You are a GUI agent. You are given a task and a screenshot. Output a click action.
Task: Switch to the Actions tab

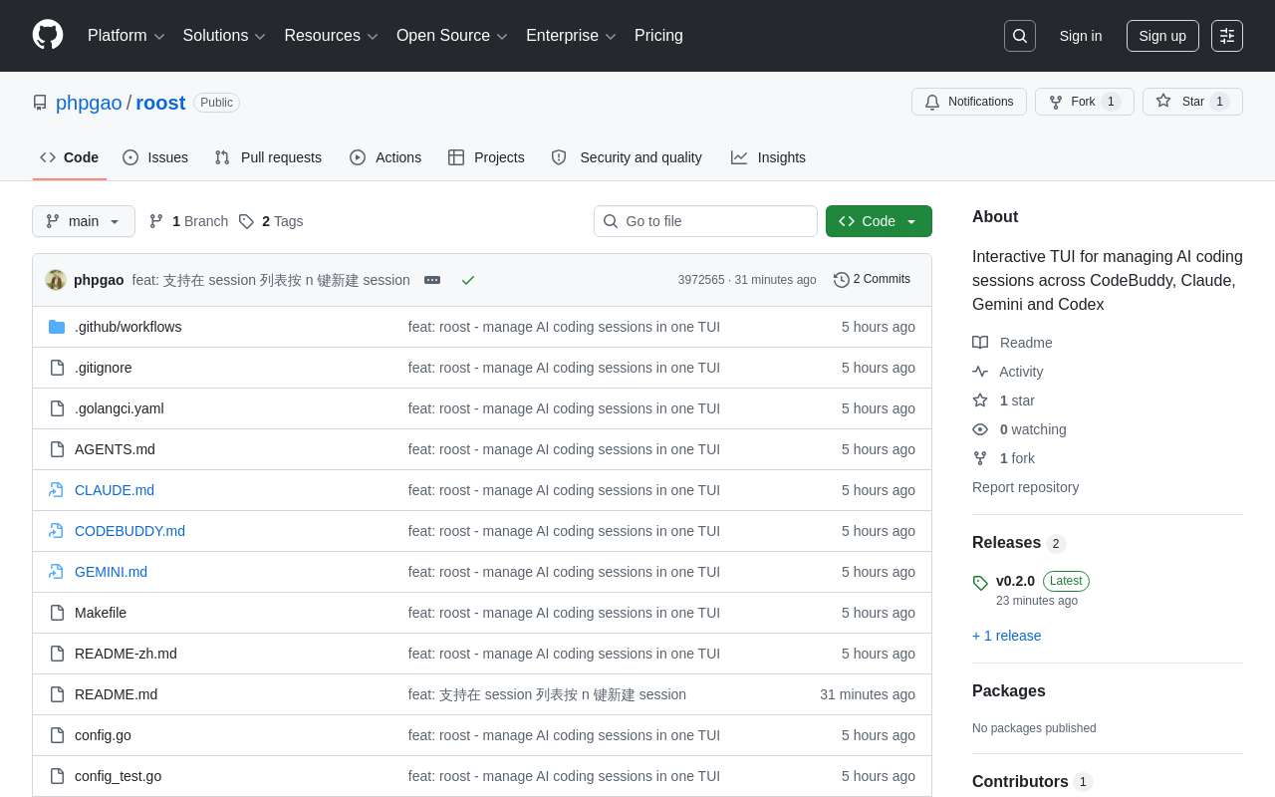pyautogui.click(x=385, y=157)
